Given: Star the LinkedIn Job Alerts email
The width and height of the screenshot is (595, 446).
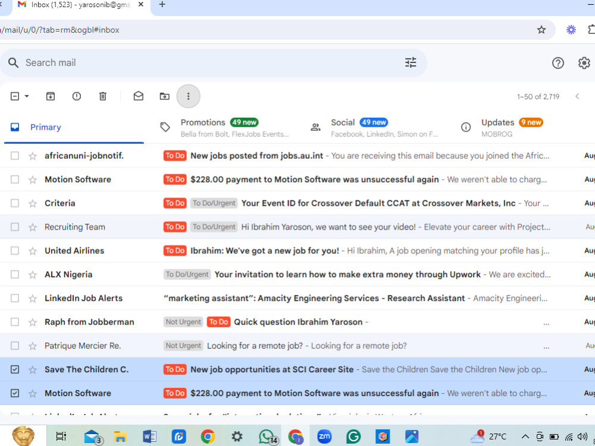Looking at the screenshot, I should [33, 299].
